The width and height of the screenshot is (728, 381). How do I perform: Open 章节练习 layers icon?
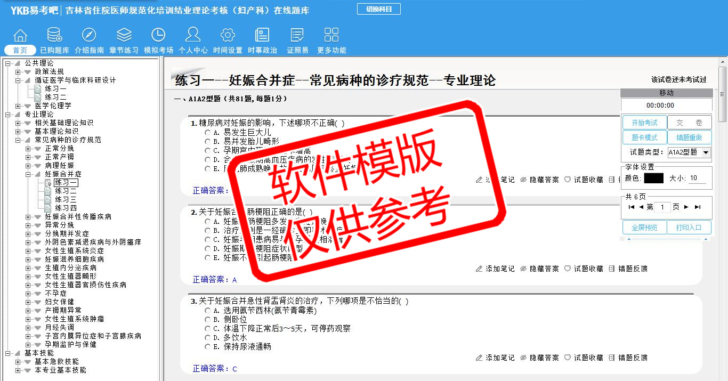(124, 35)
